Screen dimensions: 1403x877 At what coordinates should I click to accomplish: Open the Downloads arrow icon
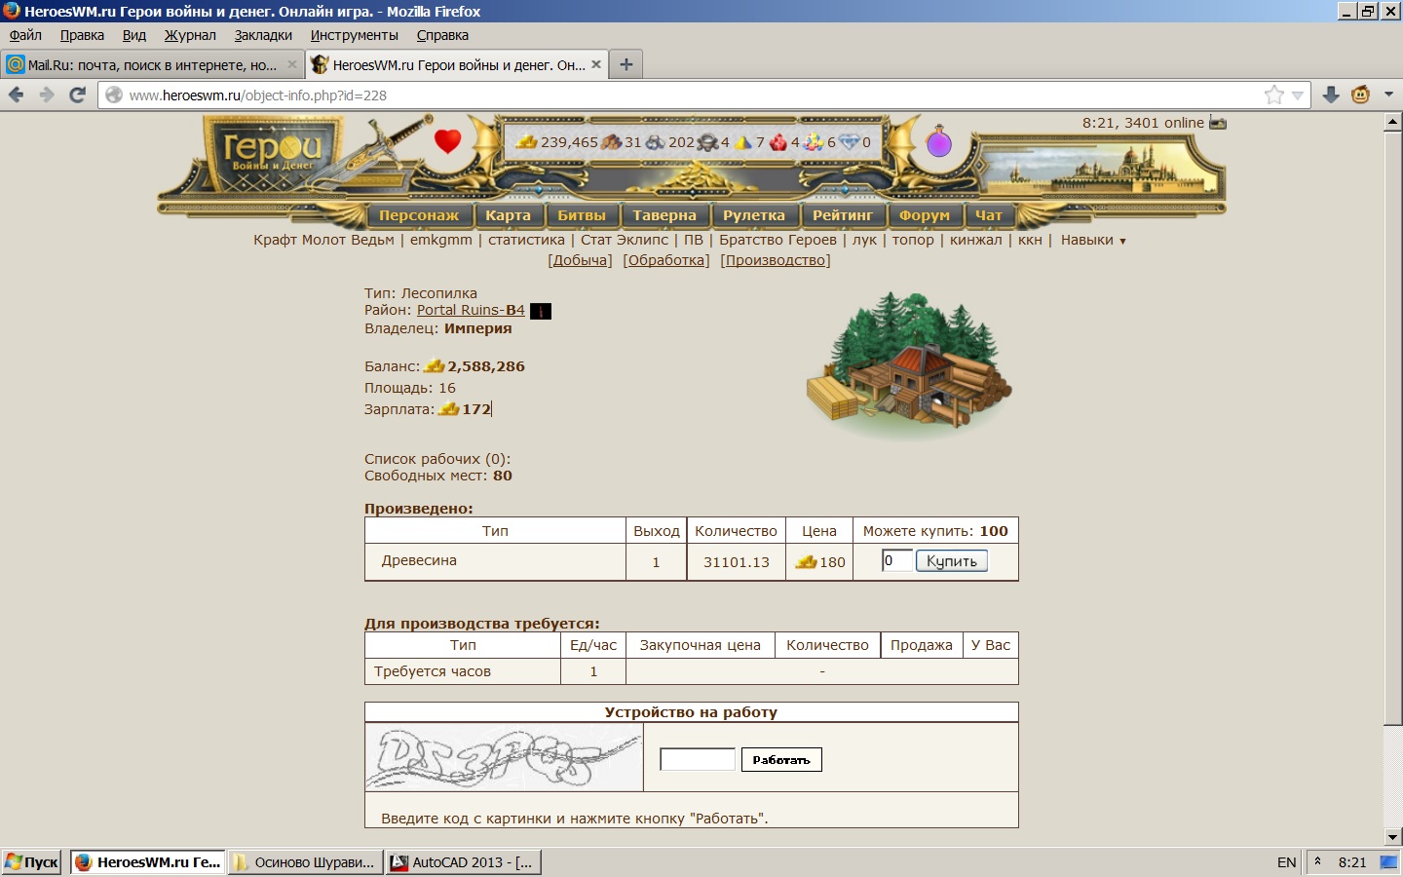click(1331, 95)
